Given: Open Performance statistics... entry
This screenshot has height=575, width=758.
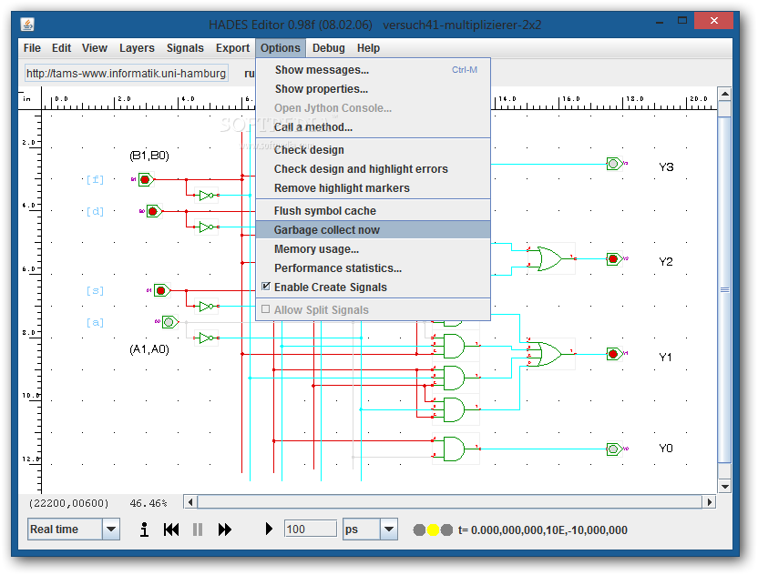Looking at the screenshot, I should [x=374, y=268].
